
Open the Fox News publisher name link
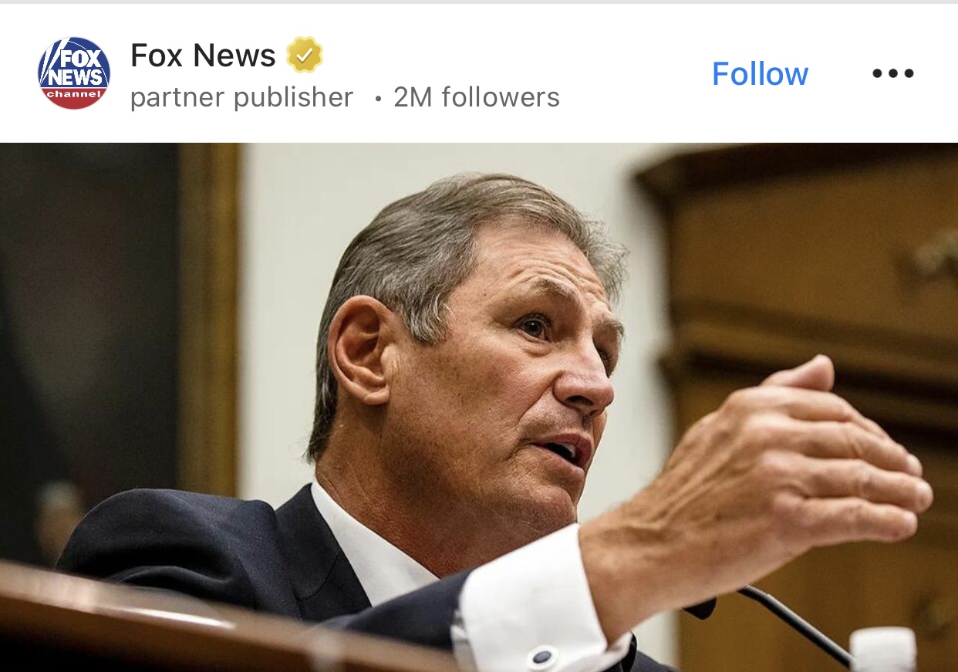(x=203, y=56)
